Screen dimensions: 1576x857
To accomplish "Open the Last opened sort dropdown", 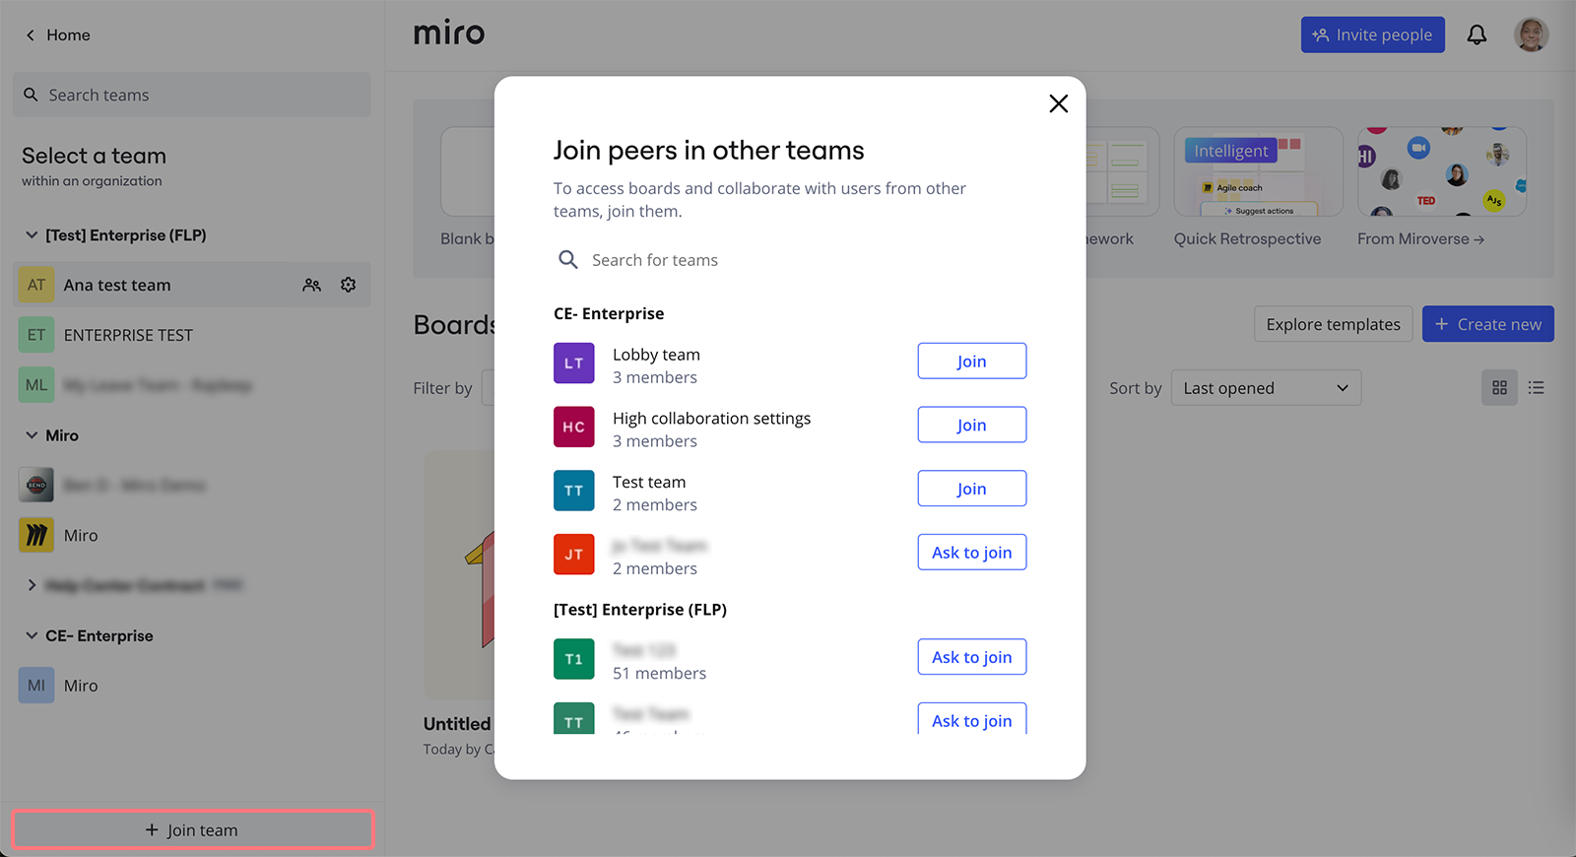I will [1265, 388].
